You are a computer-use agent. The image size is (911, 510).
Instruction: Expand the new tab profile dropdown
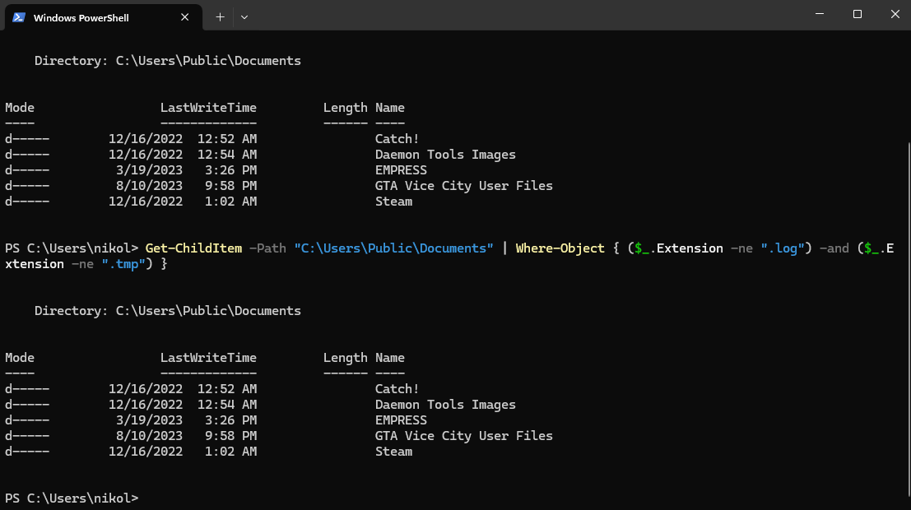pos(244,17)
